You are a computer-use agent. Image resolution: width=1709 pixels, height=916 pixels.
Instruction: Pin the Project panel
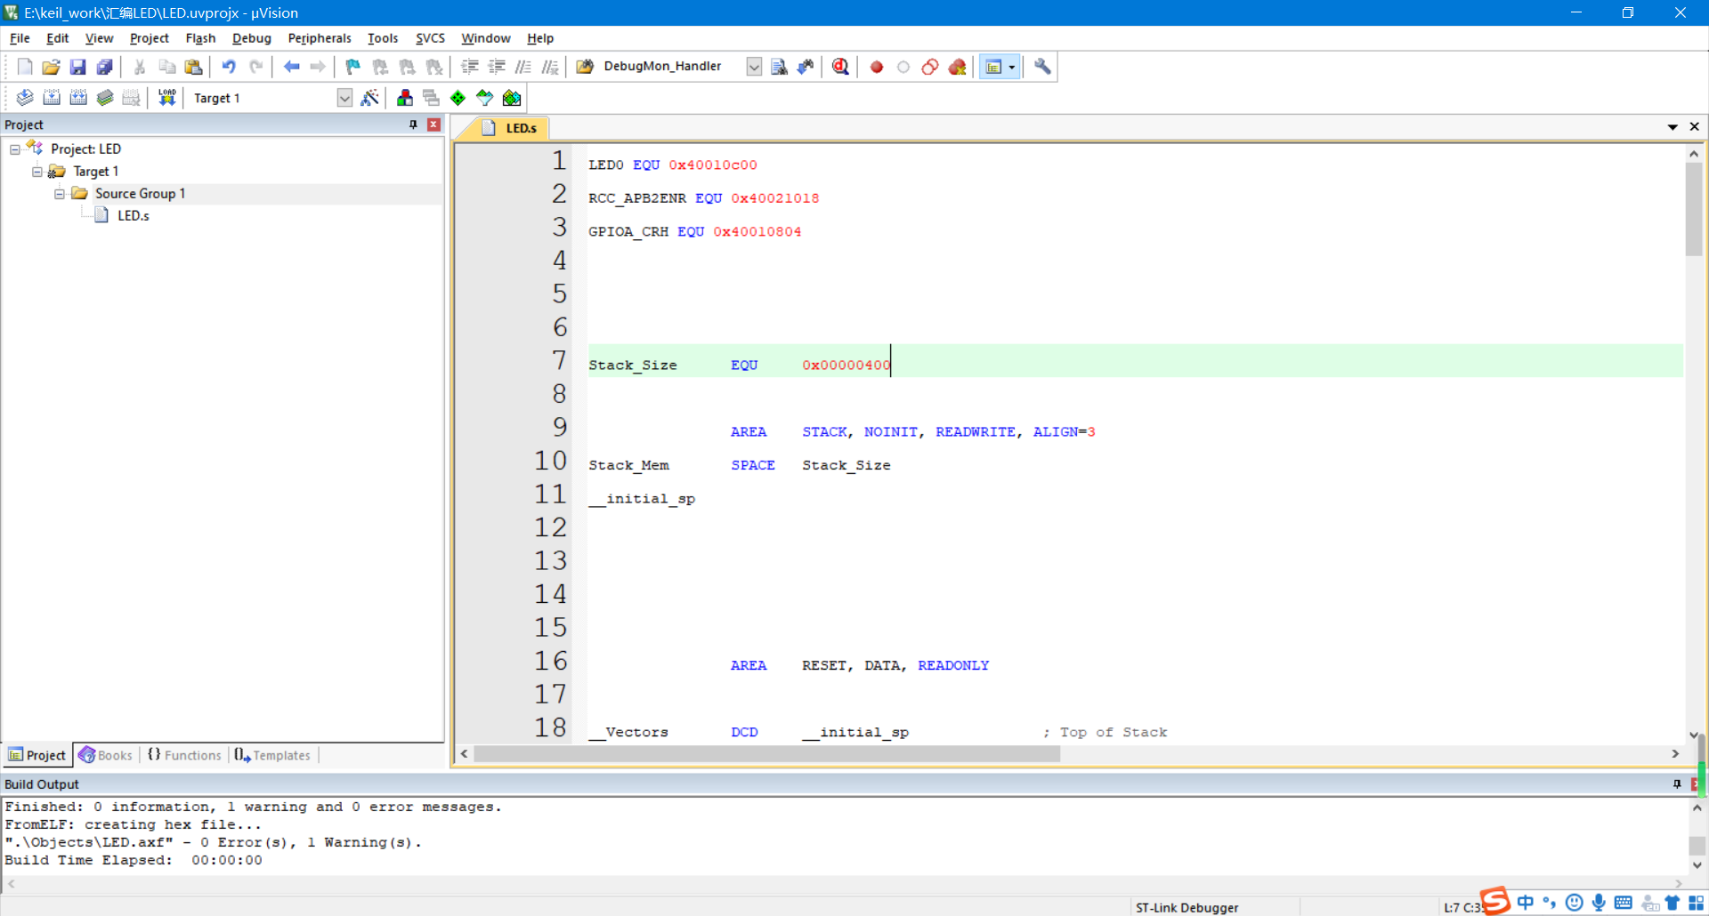[413, 125]
